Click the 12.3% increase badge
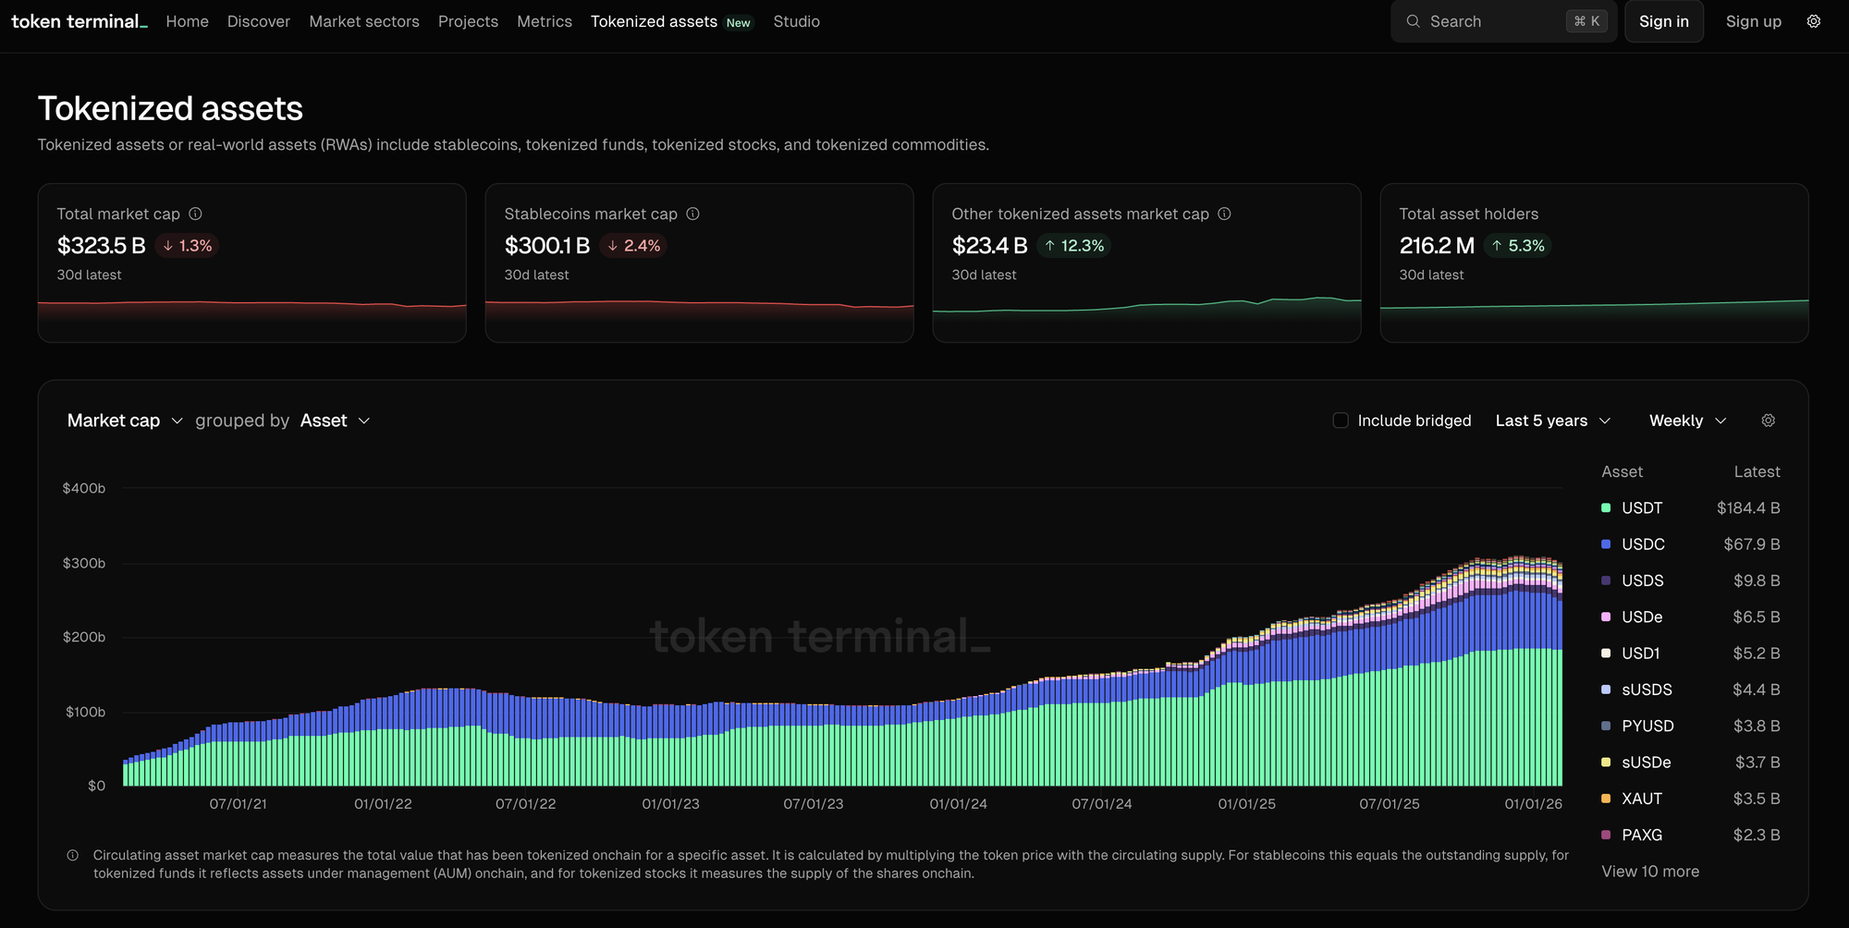1849x928 pixels. 1074,246
